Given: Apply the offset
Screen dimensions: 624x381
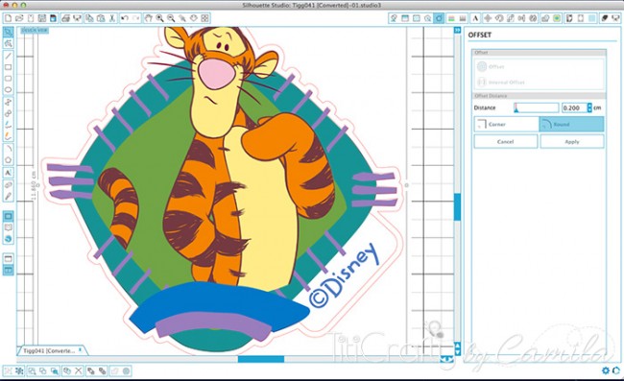Looking at the screenshot, I should (x=572, y=142).
